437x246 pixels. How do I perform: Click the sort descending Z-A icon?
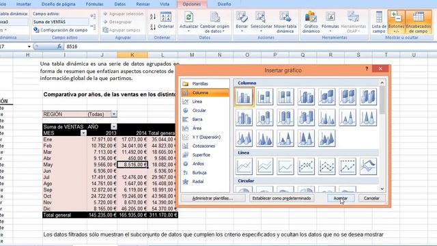point(153,27)
